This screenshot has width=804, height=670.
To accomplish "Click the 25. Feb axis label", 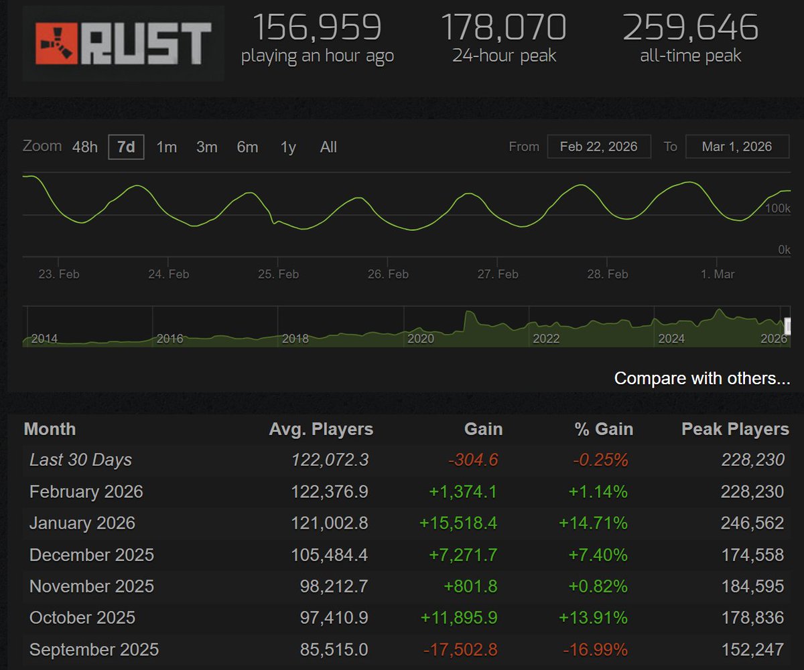I will [277, 274].
